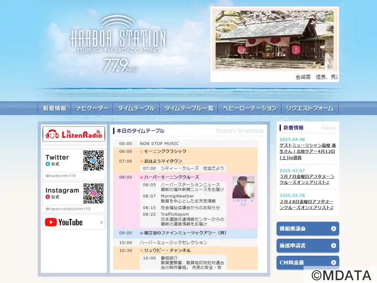Open the 番組審議会 button
Image resolution: width=377 pixels, height=283 pixels.
tap(308, 229)
